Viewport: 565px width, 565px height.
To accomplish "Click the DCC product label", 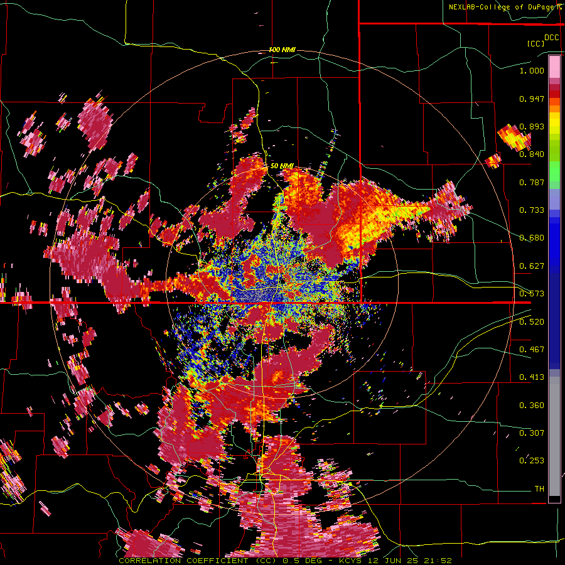I will tap(551, 38).
